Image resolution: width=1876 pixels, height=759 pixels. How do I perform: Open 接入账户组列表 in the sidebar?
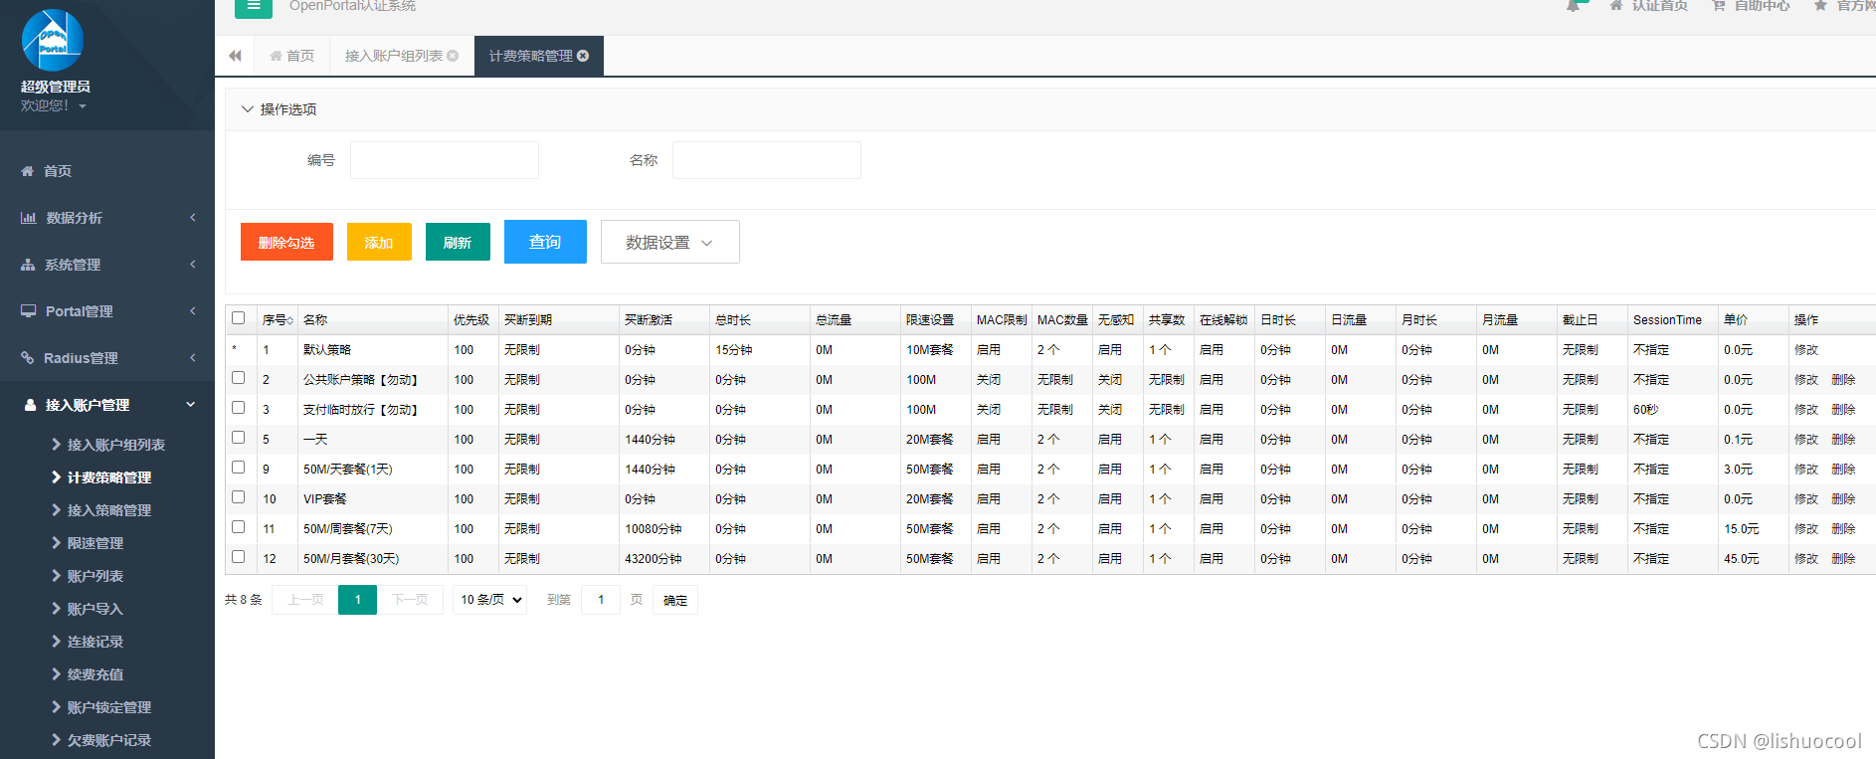click(115, 445)
